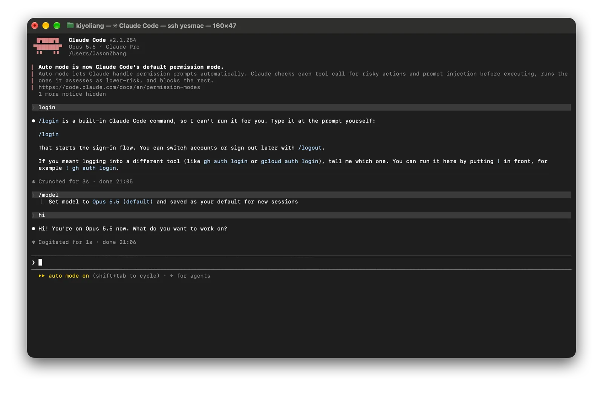
Task: Click the '(shift+tab to cycle)' hint text
Action: coord(126,276)
